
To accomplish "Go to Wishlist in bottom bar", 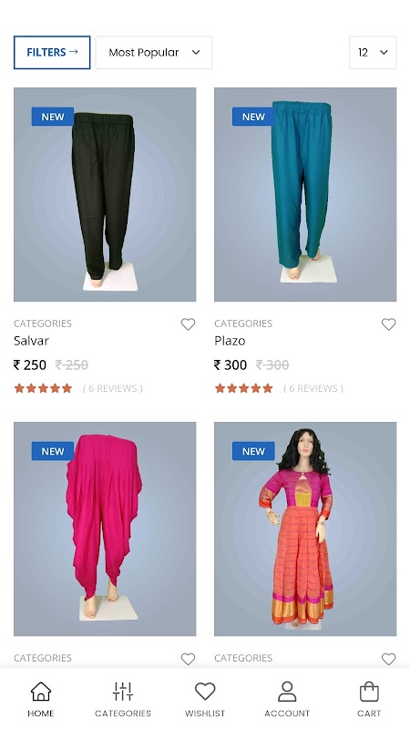I will tap(205, 692).
